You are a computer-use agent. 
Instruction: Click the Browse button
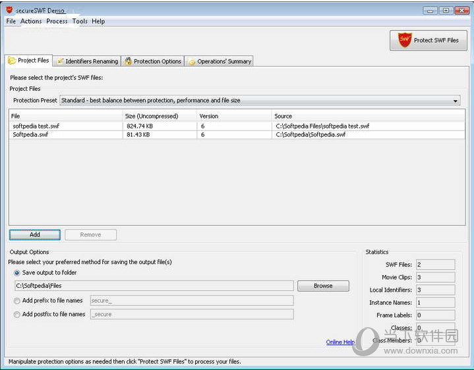[323, 286]
